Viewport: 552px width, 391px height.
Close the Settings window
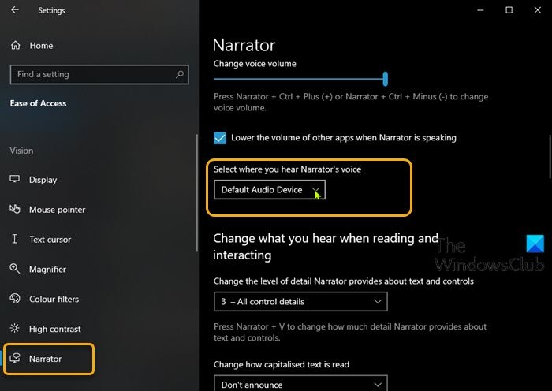[538, 10]
